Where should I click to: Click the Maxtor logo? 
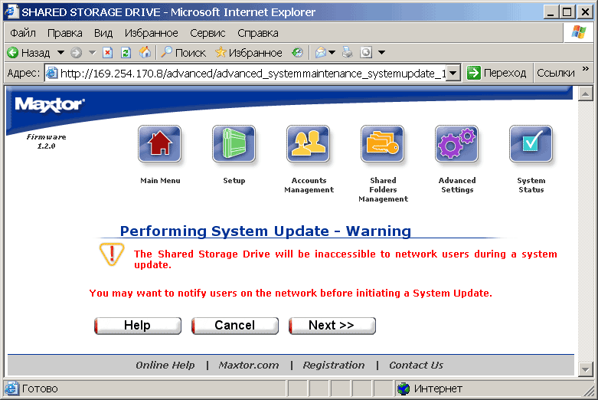[50, 104]
